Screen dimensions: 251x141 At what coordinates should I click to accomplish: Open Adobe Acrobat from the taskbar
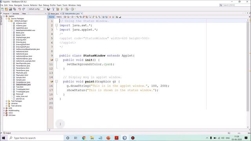tap(116, 138)
